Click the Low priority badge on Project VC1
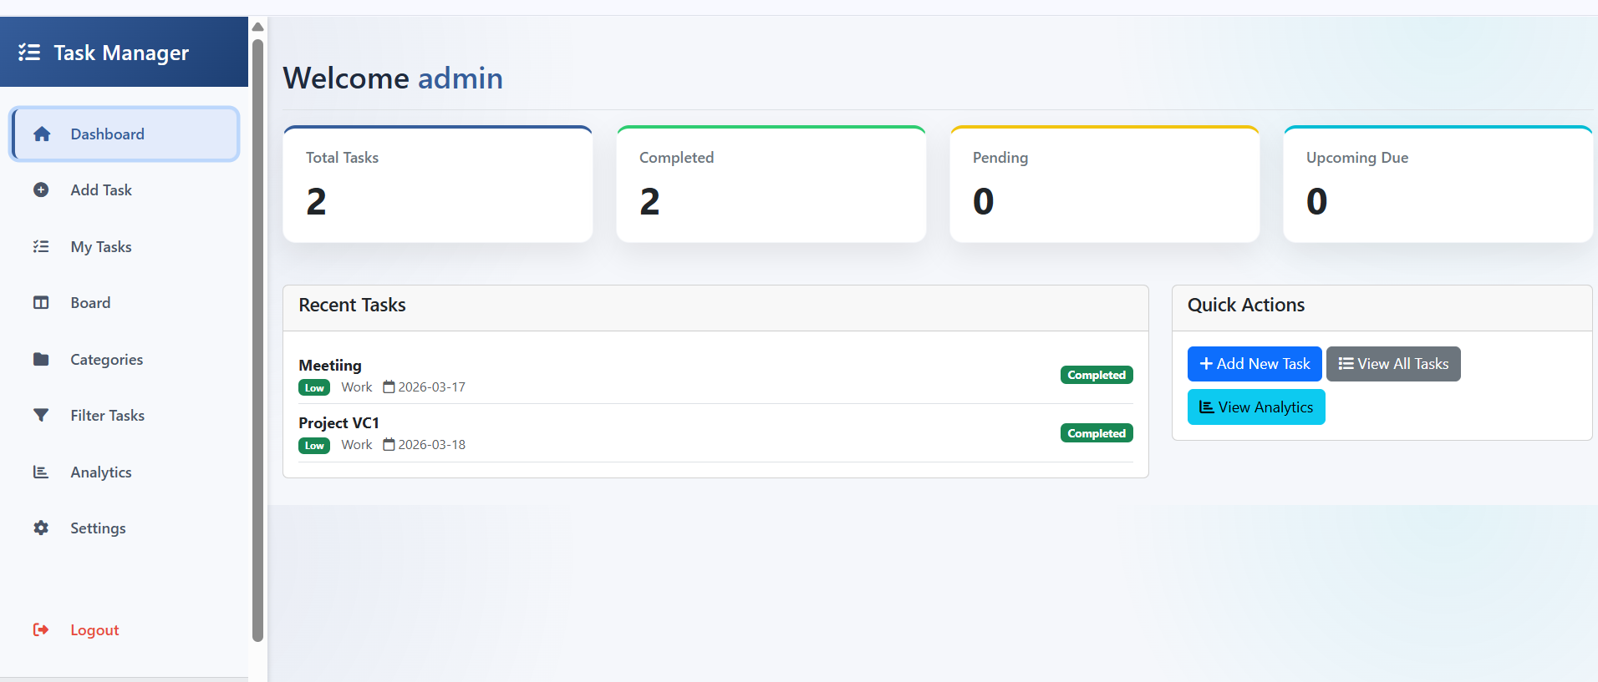This screenshot has height=682, width=1598. click(x=314, y=446)
